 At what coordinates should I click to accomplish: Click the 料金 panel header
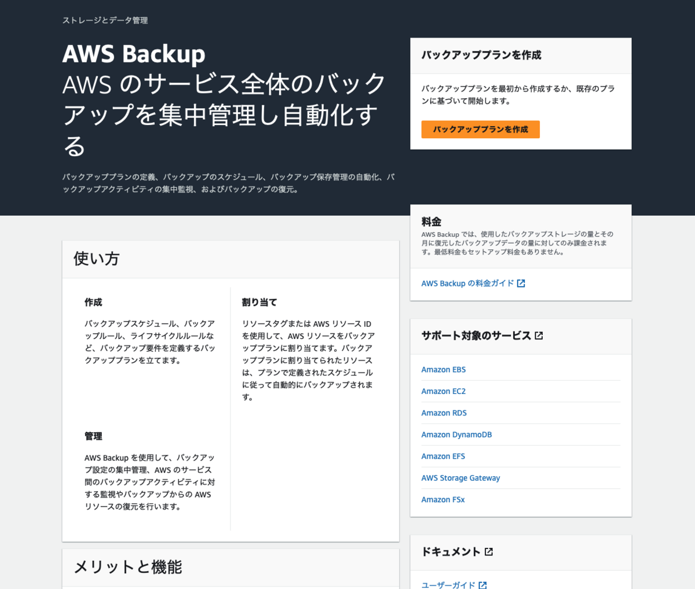431,221
